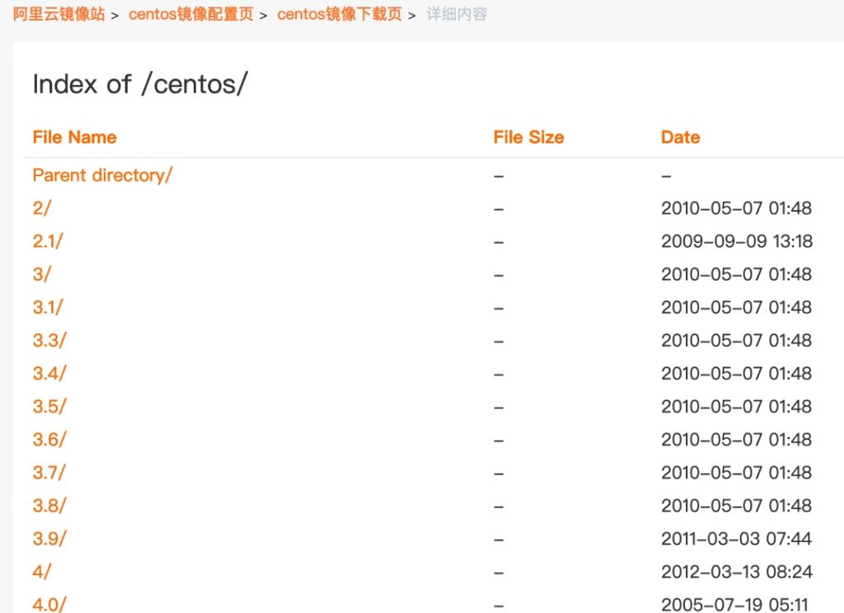Viewport: 844px width, 613px height.
Task: Open the 2/ directory
Action: (x=42, y=208)
